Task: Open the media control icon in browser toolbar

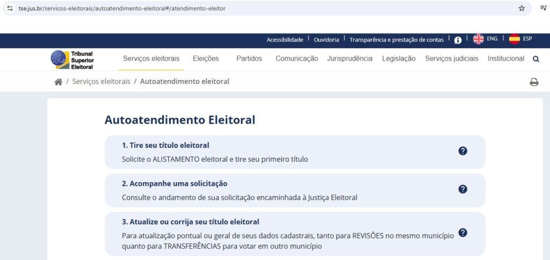Action: click(544, 8)
